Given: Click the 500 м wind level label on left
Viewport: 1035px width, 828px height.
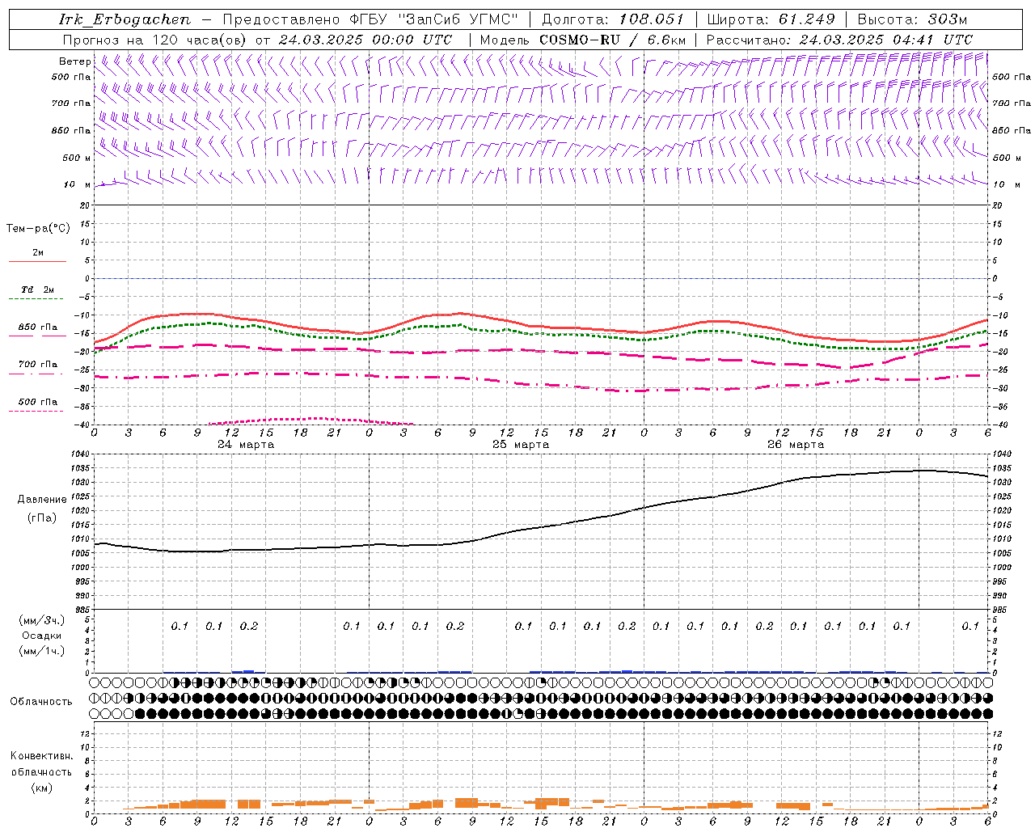Looking at the screenshot, I should click(77, 158).
